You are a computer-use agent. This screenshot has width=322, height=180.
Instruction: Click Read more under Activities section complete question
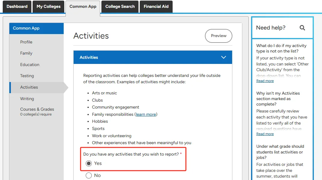tap(265, 134)
